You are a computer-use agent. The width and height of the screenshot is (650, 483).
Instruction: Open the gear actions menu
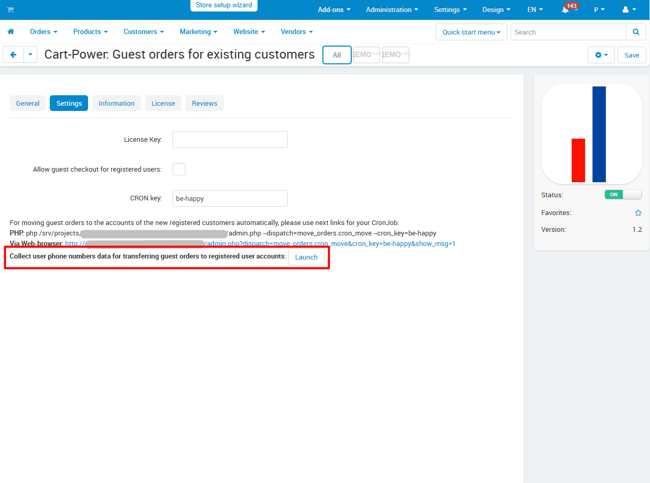coord(601,55)
